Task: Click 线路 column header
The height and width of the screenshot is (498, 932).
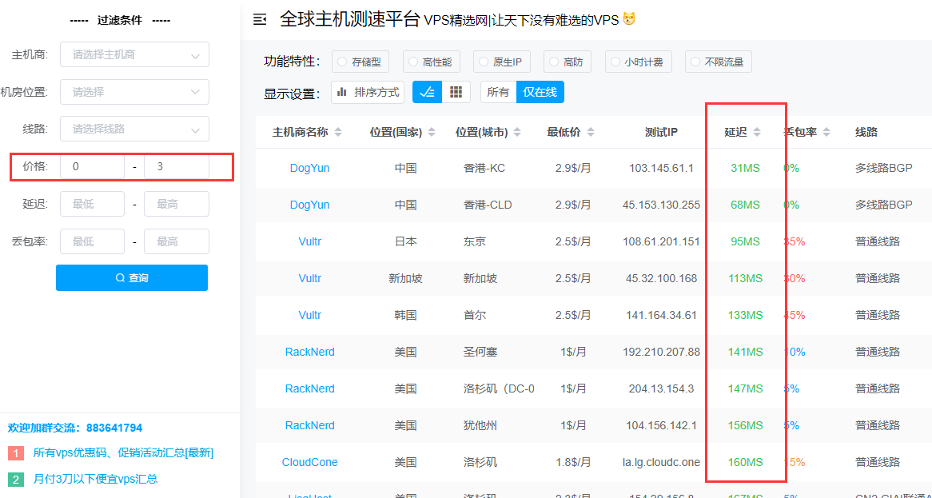Action: 866,132
